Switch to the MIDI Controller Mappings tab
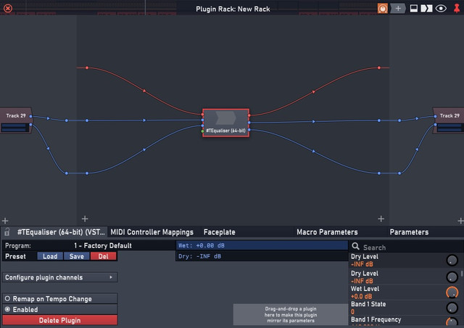The width and height of the screenshot is (464, 328). [x=152, y=232]
